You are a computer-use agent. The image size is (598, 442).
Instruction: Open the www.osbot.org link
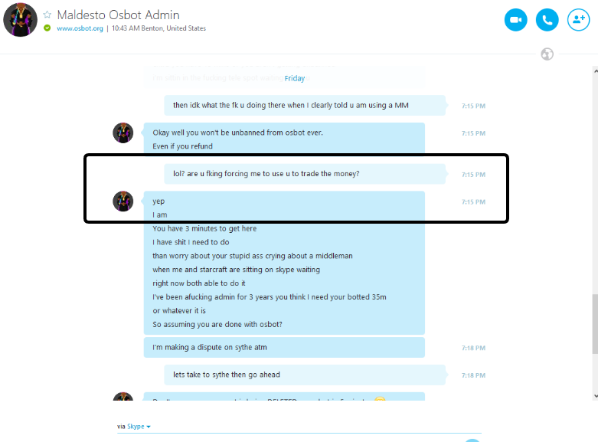pos(80,28)
